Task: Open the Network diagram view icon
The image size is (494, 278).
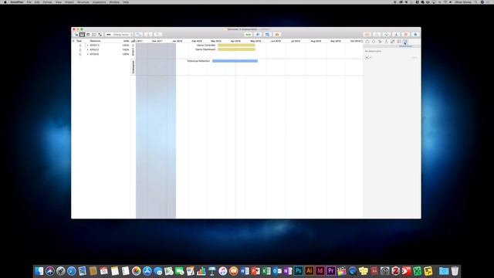Action: (x=94, y=34)
